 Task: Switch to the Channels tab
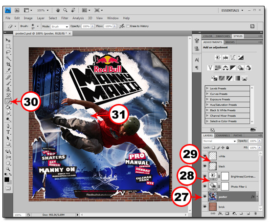(x=223, y=135)
